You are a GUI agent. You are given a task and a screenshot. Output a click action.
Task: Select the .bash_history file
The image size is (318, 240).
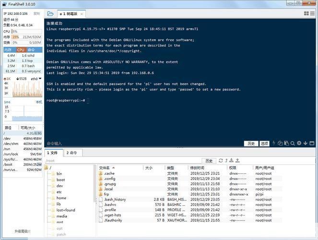(x=189, y=199)
